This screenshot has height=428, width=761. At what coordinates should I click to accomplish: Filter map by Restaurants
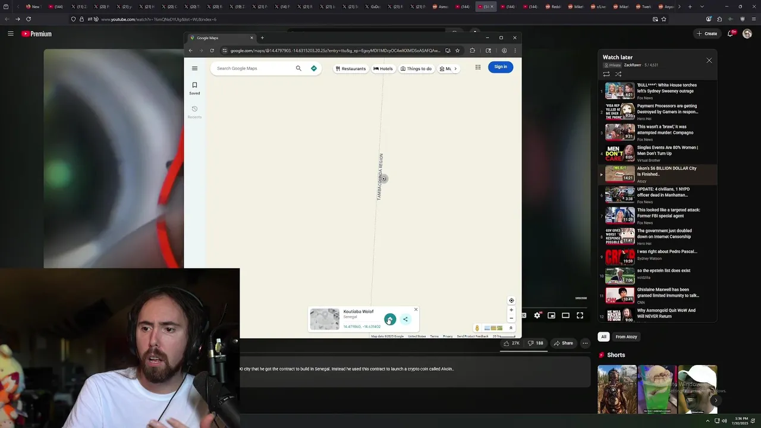[351, 68]
